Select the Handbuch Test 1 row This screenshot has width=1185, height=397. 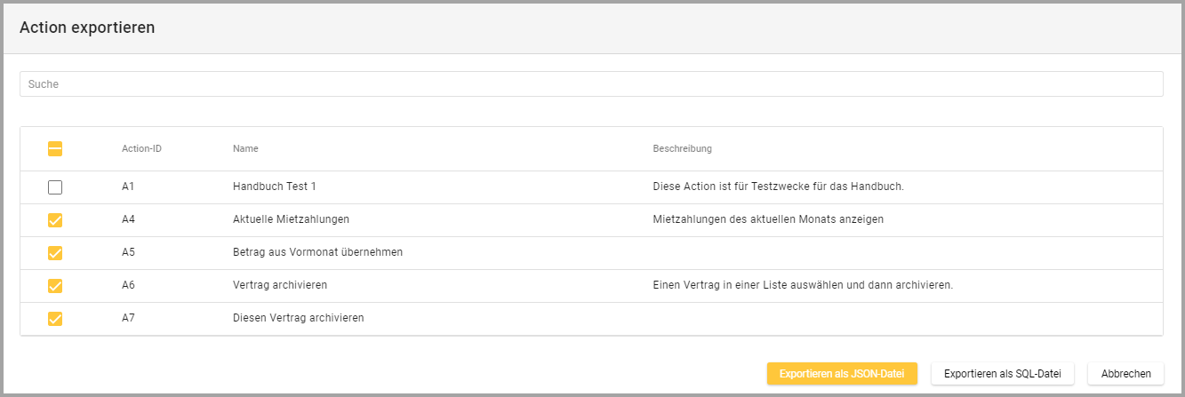(x=274, y=187)
